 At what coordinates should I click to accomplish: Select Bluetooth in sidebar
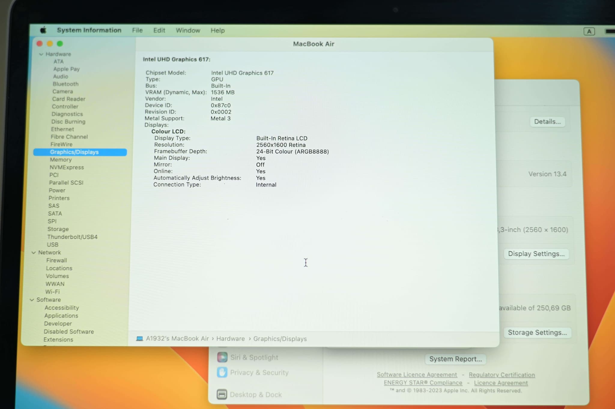[65, 84]
